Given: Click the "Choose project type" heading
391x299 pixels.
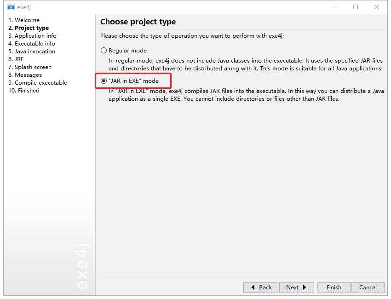Looking at the screenshot, I should [x=138, y=22].
